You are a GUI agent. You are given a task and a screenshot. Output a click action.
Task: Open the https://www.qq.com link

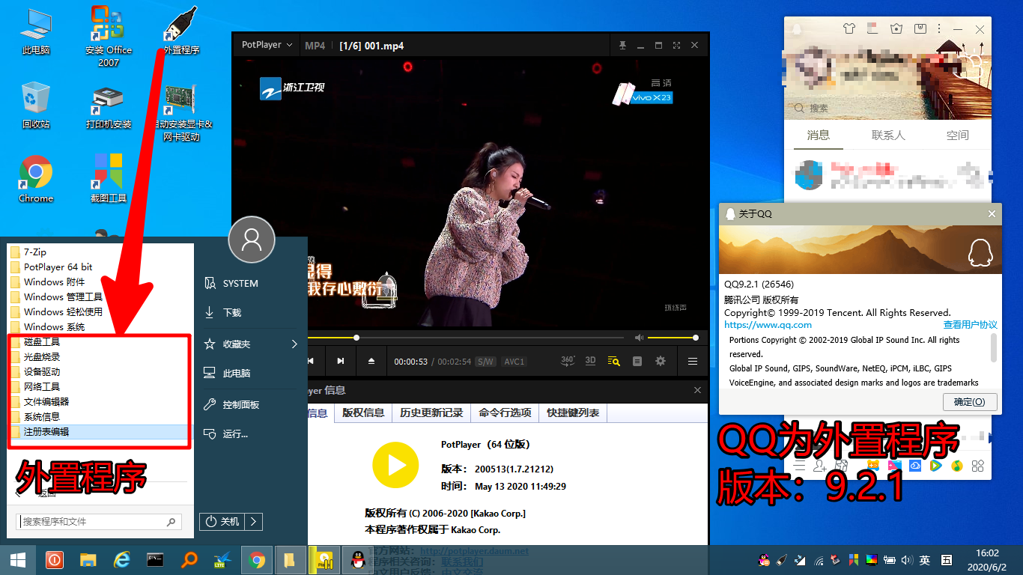768,325
